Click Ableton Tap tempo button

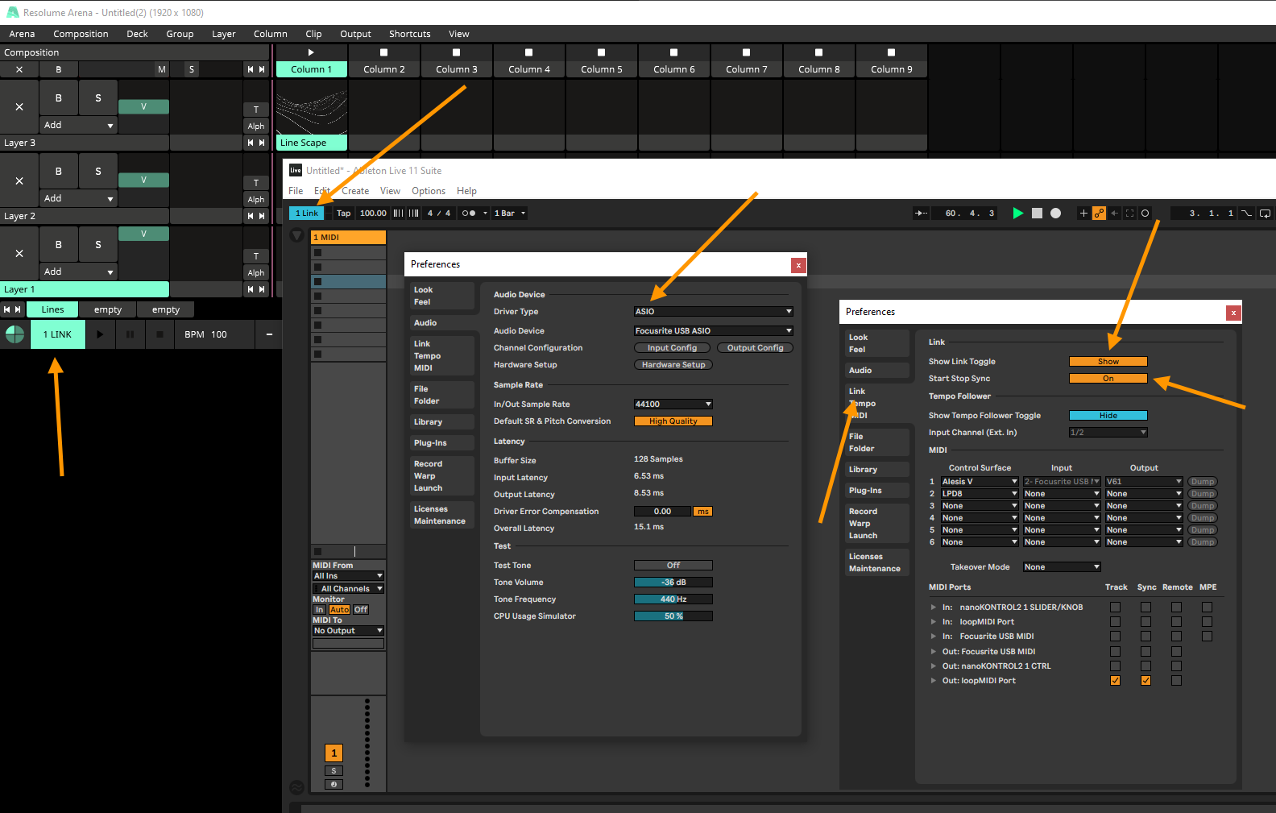click(x=344, y=214)
